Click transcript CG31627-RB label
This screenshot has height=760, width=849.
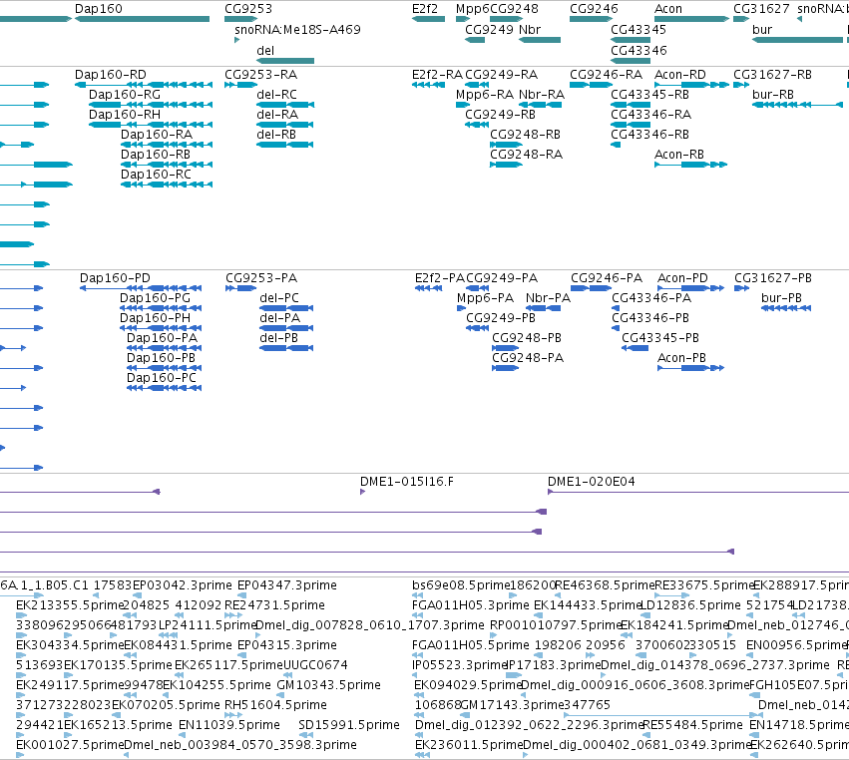coord(772,74)
